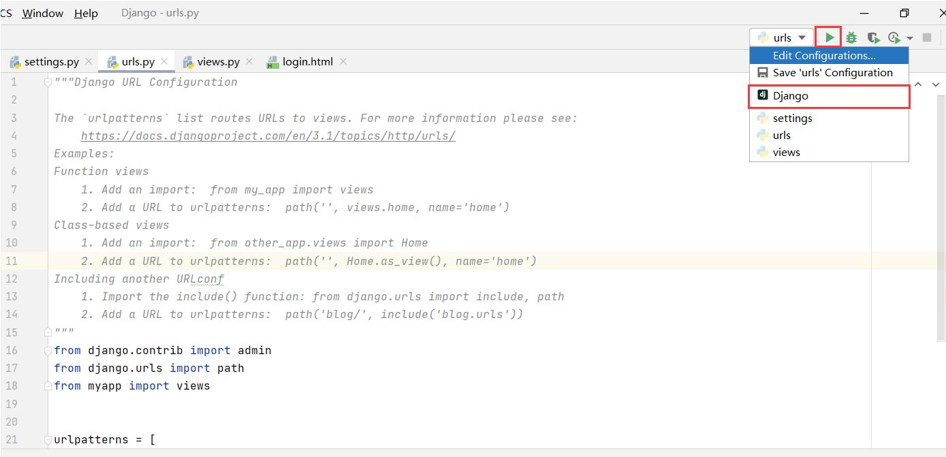This screenshot has height=457, width=946.
Task: Click the floppy disk save icon
Action: coord(763,72)
